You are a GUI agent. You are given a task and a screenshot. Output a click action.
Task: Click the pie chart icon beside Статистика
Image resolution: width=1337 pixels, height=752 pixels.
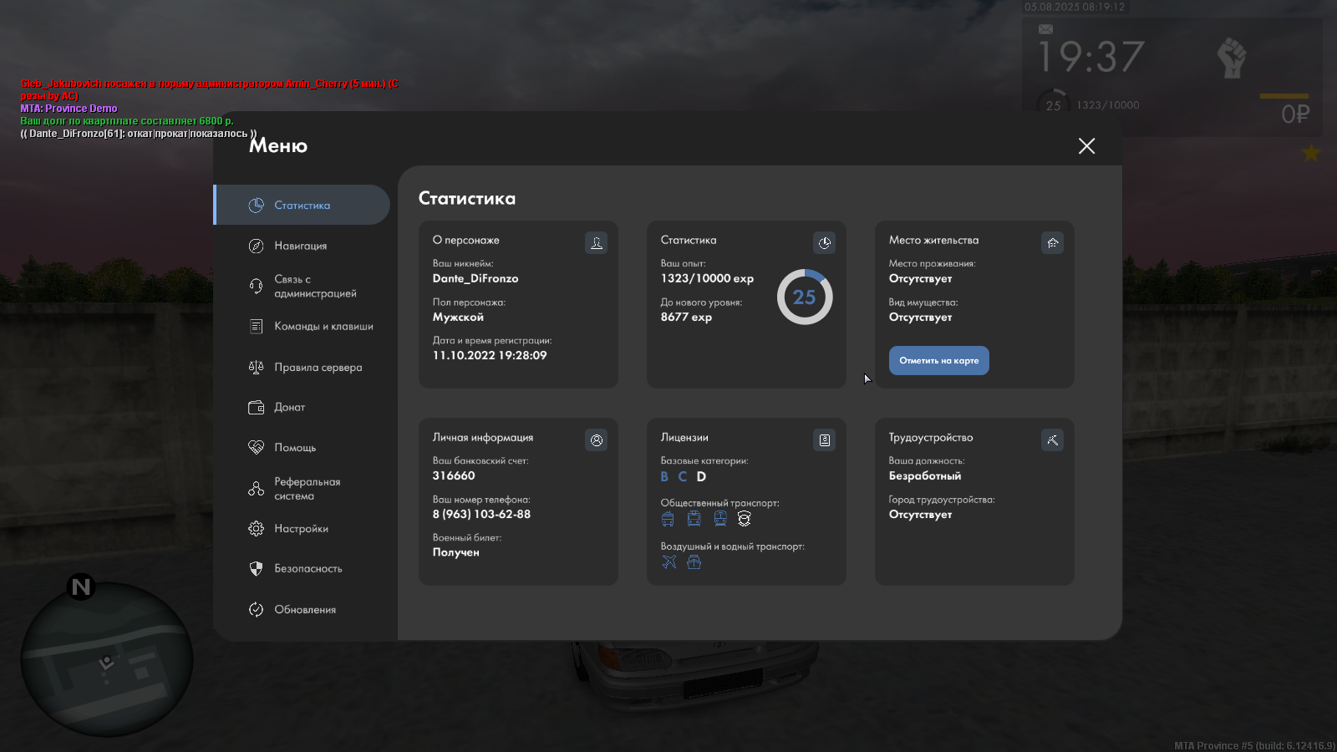[257, 206]
